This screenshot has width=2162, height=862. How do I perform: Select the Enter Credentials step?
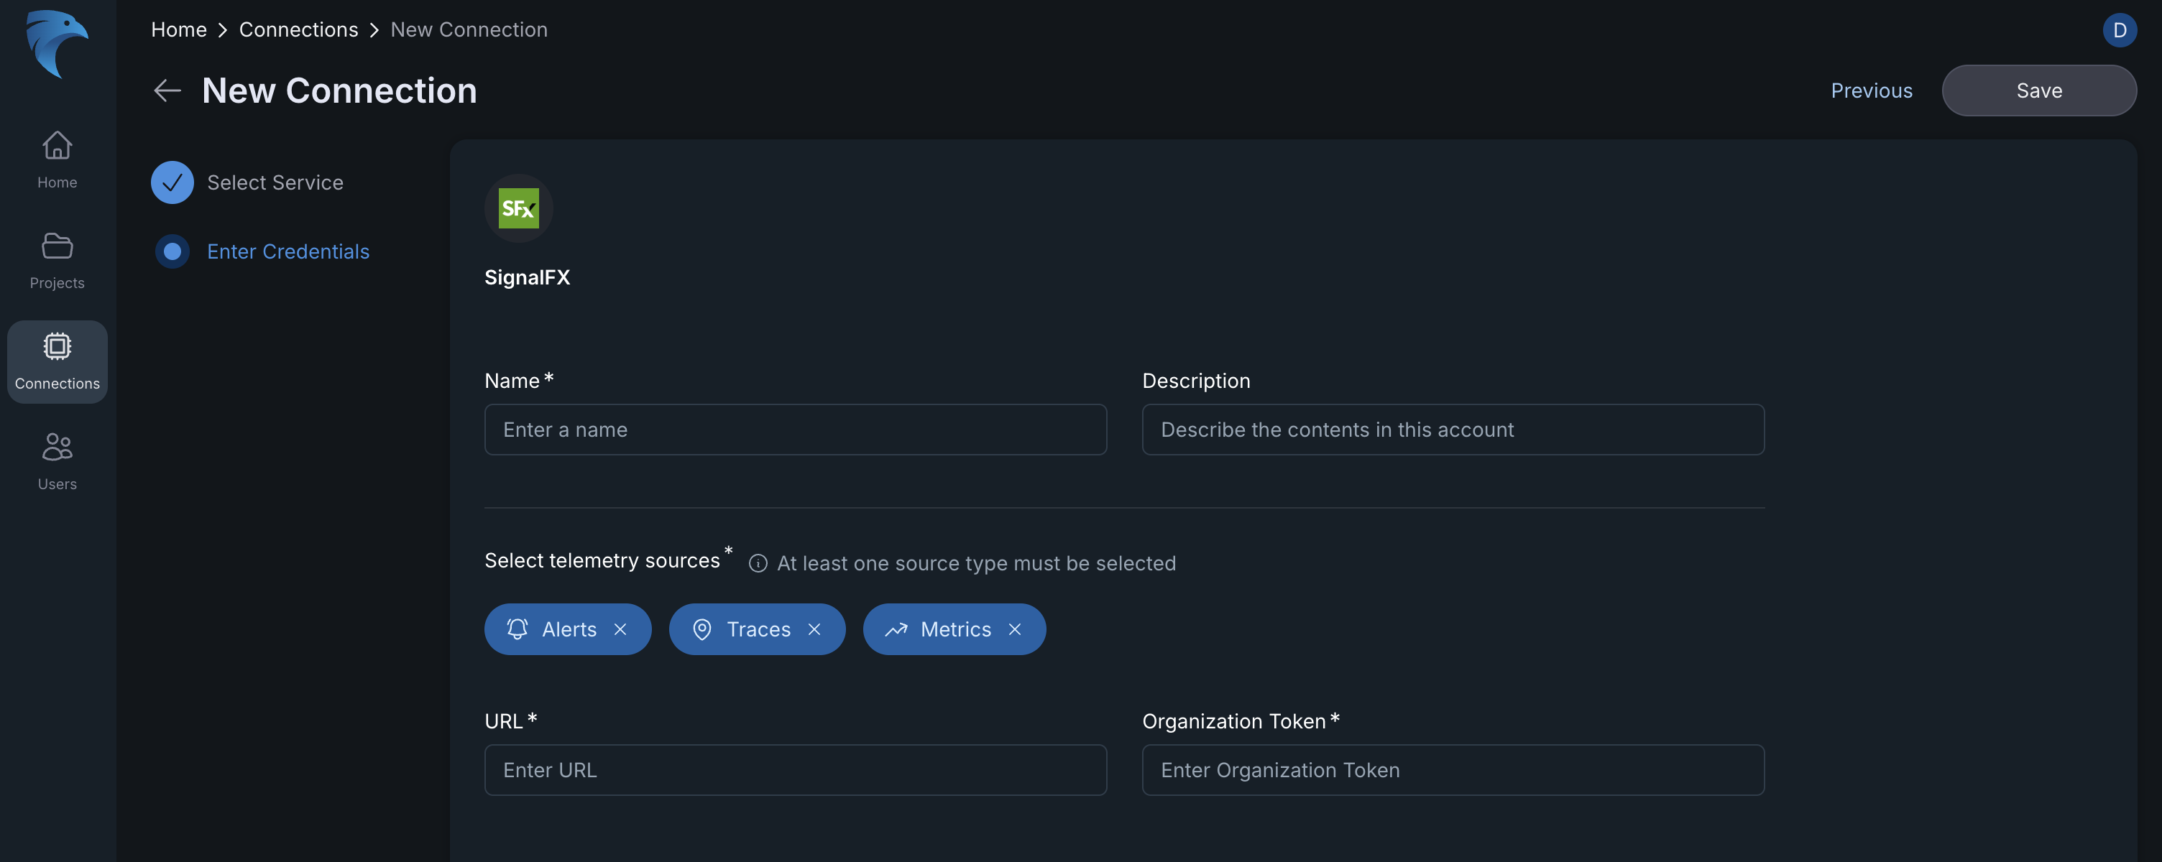[x=289, y=251]
